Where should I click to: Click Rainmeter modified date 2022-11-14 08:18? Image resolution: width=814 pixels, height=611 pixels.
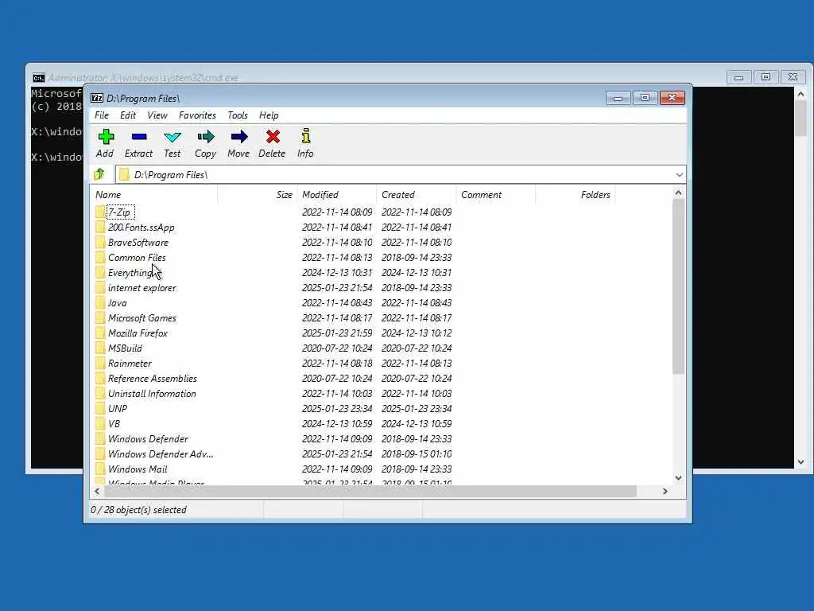tap(337, 363)
